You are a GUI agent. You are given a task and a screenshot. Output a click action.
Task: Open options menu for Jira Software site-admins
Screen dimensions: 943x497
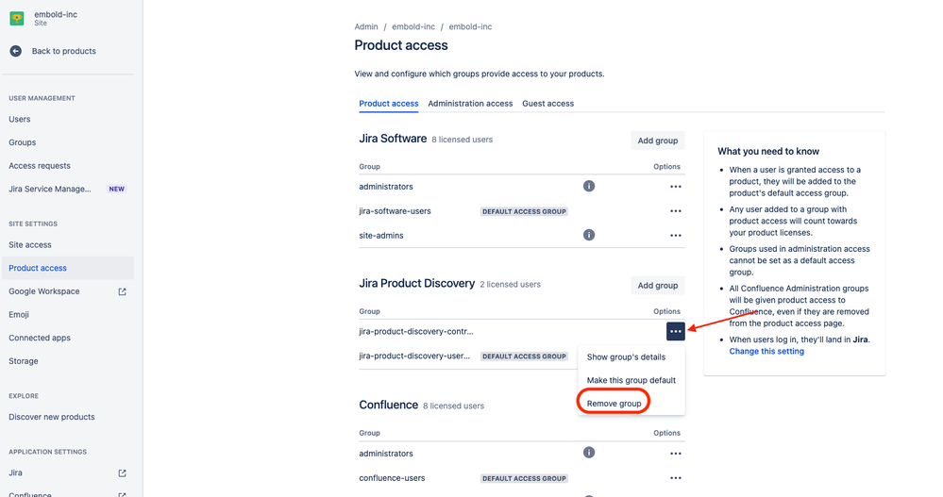click(675, 236)
